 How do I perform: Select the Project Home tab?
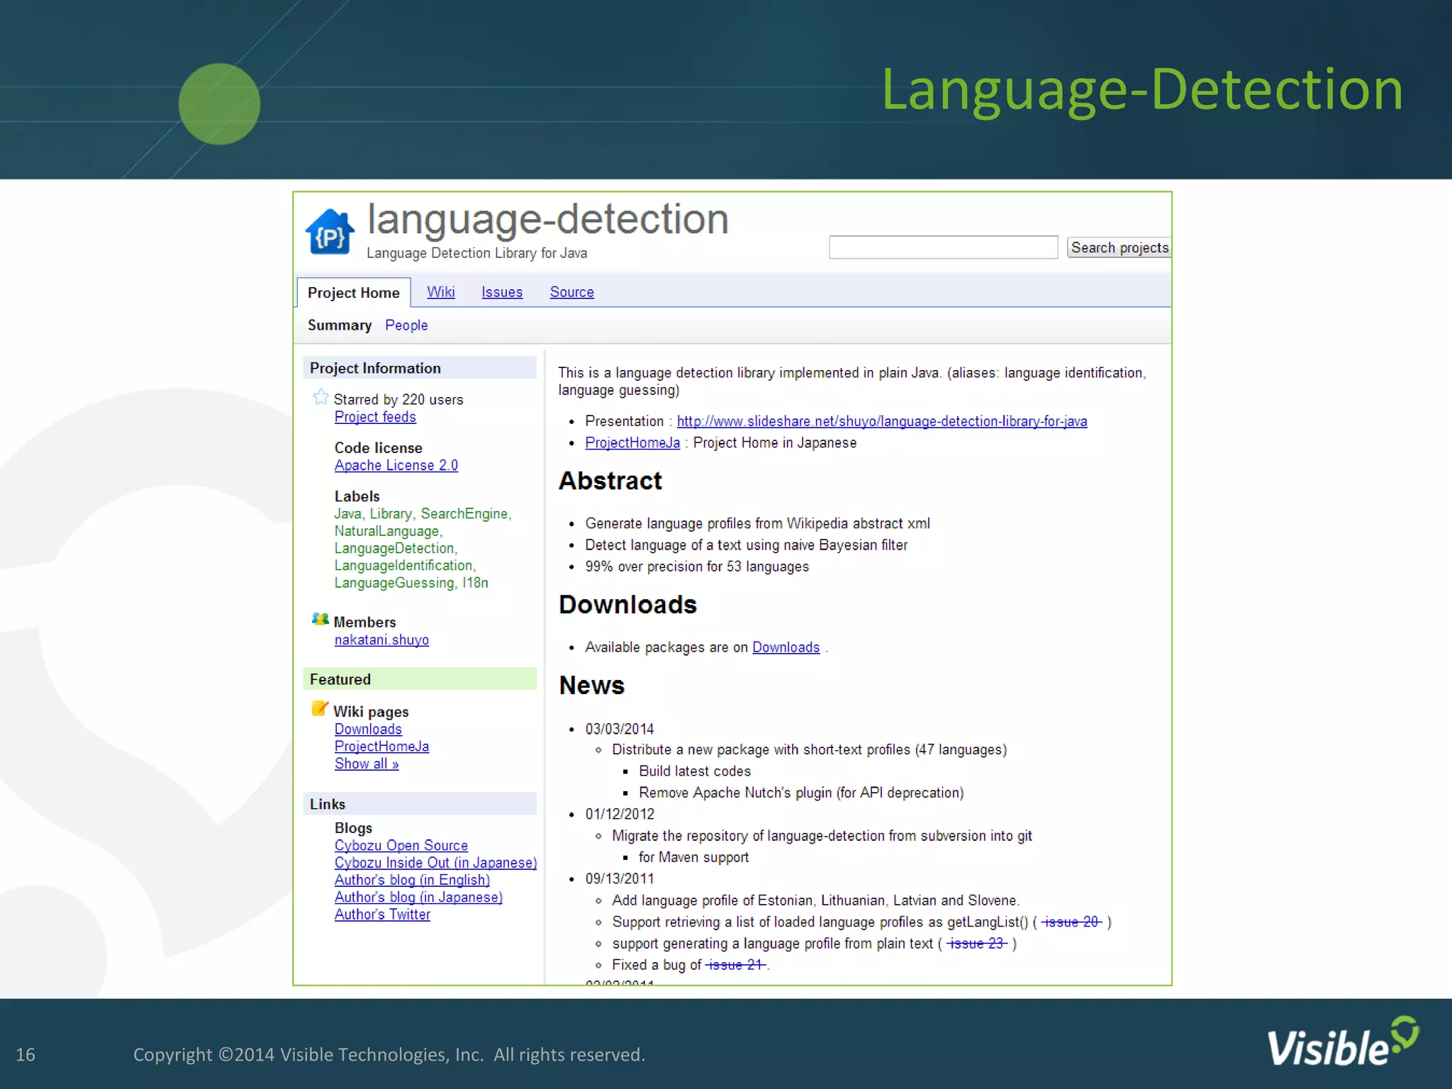point(354,293)
